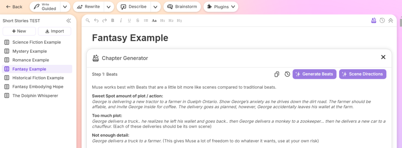The width and height of the screenshot is (402, 148).
Task: Click the Fantasy Example title field
Action: [130, 38]
